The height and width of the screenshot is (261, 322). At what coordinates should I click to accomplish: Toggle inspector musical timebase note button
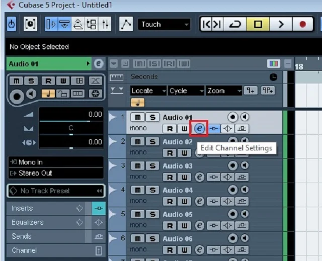(48, 94)
